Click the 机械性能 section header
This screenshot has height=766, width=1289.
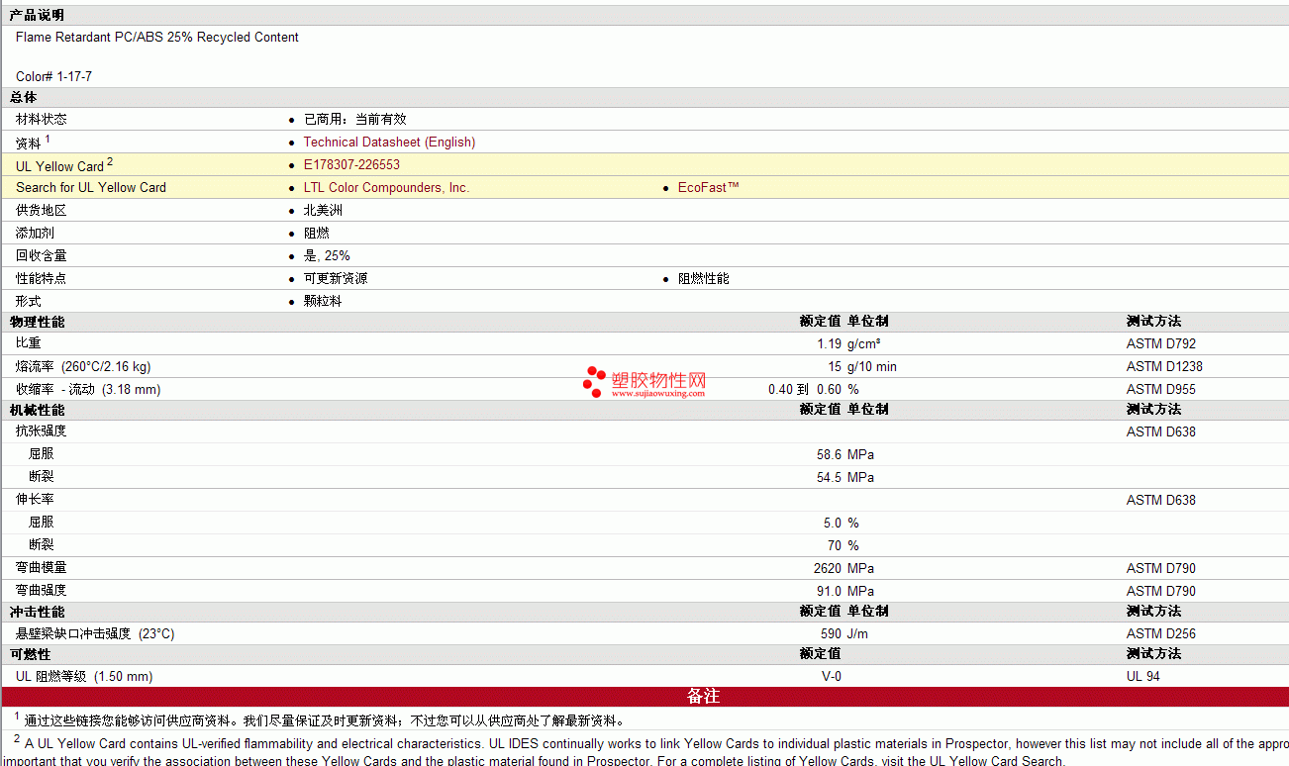pos(37,411)
